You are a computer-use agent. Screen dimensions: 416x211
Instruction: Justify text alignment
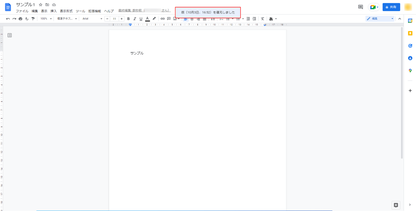click(205, 19)
